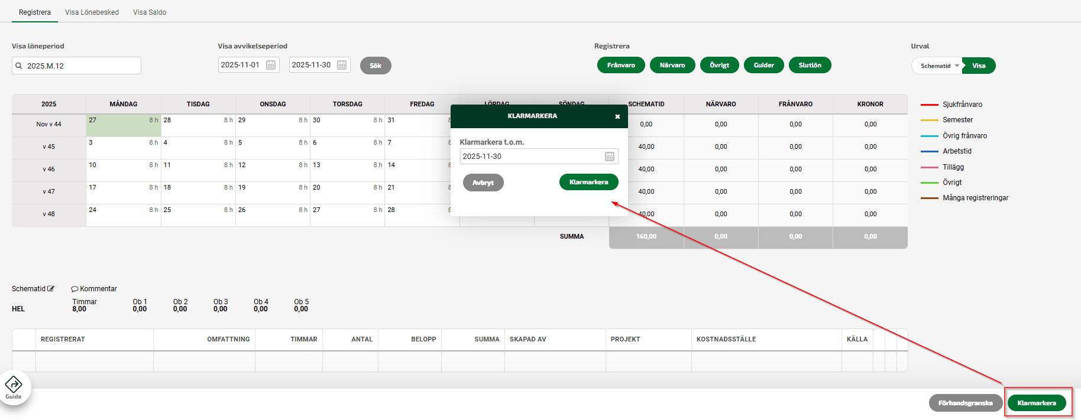Click the Klarmarkera t.o.m. date field
The height and width of the screenshot is (420, 1081).
pyautogui.click(x=531, y=157)
